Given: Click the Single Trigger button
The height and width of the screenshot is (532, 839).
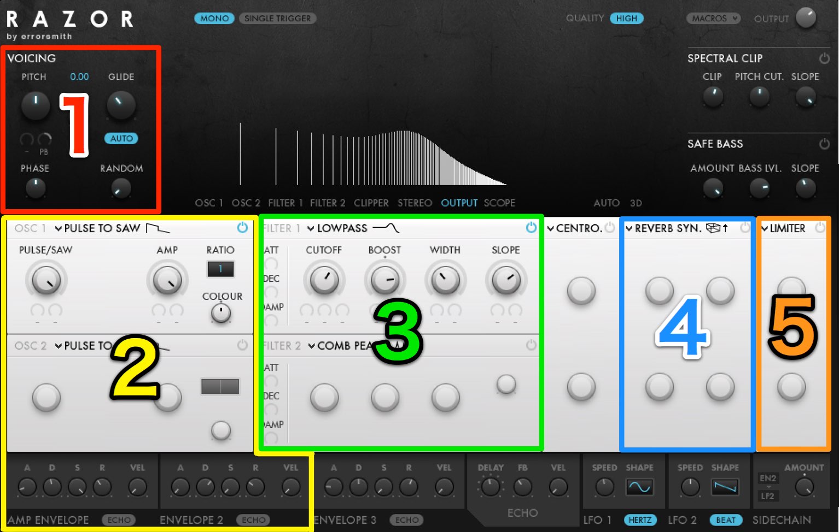Looking at the screenshot, I should (x=278, y=18).
